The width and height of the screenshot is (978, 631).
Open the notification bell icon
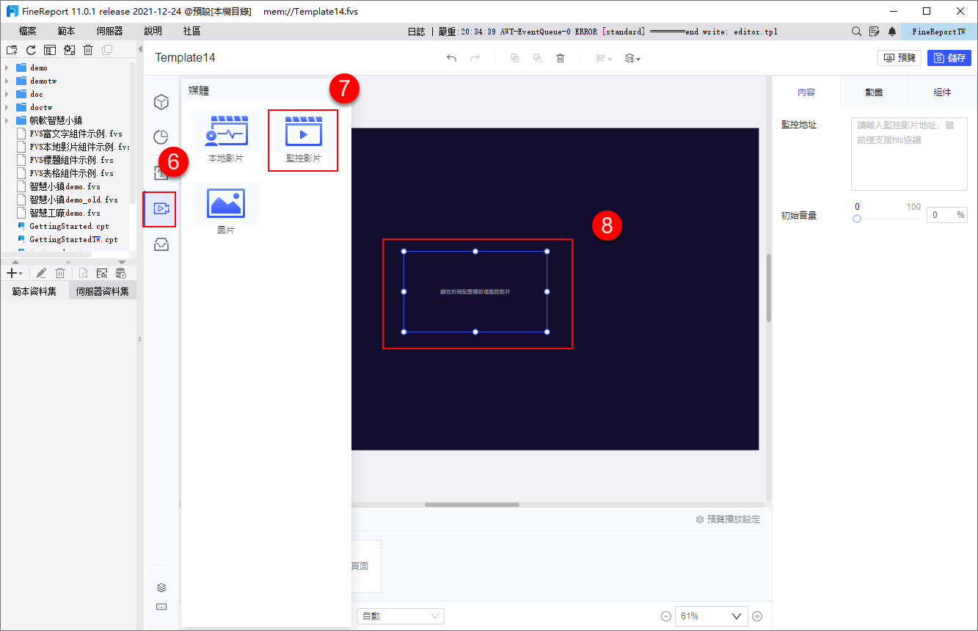point(892,32)
